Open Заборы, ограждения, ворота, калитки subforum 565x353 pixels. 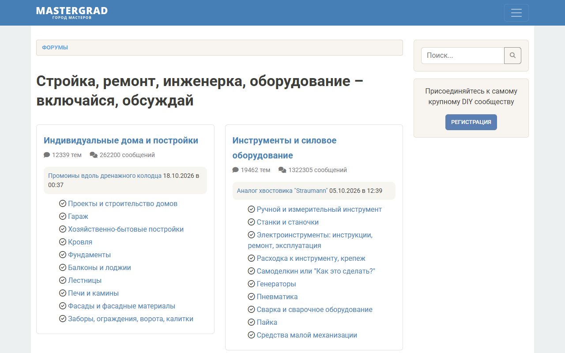point(131,319)
